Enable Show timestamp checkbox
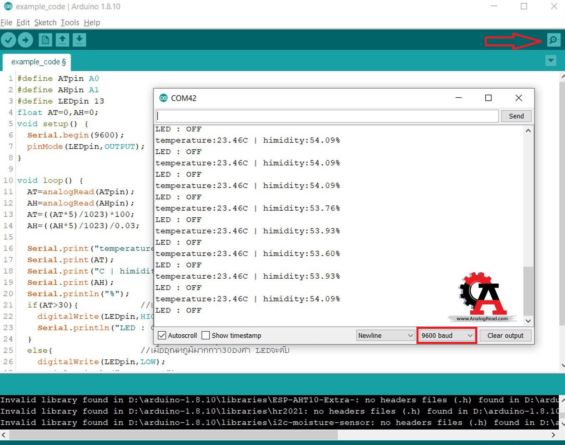 point(205,336)
